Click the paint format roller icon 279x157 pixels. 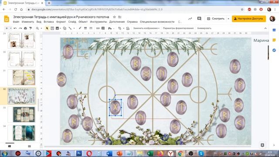tap(31, 28)
